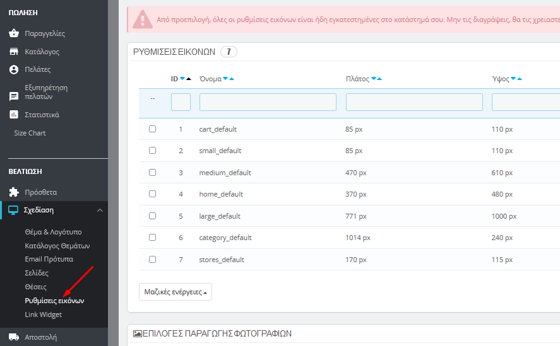Screen dimensions: 560x346
Task: Open Πελάτες in sidebar
Action: [37, 69]
